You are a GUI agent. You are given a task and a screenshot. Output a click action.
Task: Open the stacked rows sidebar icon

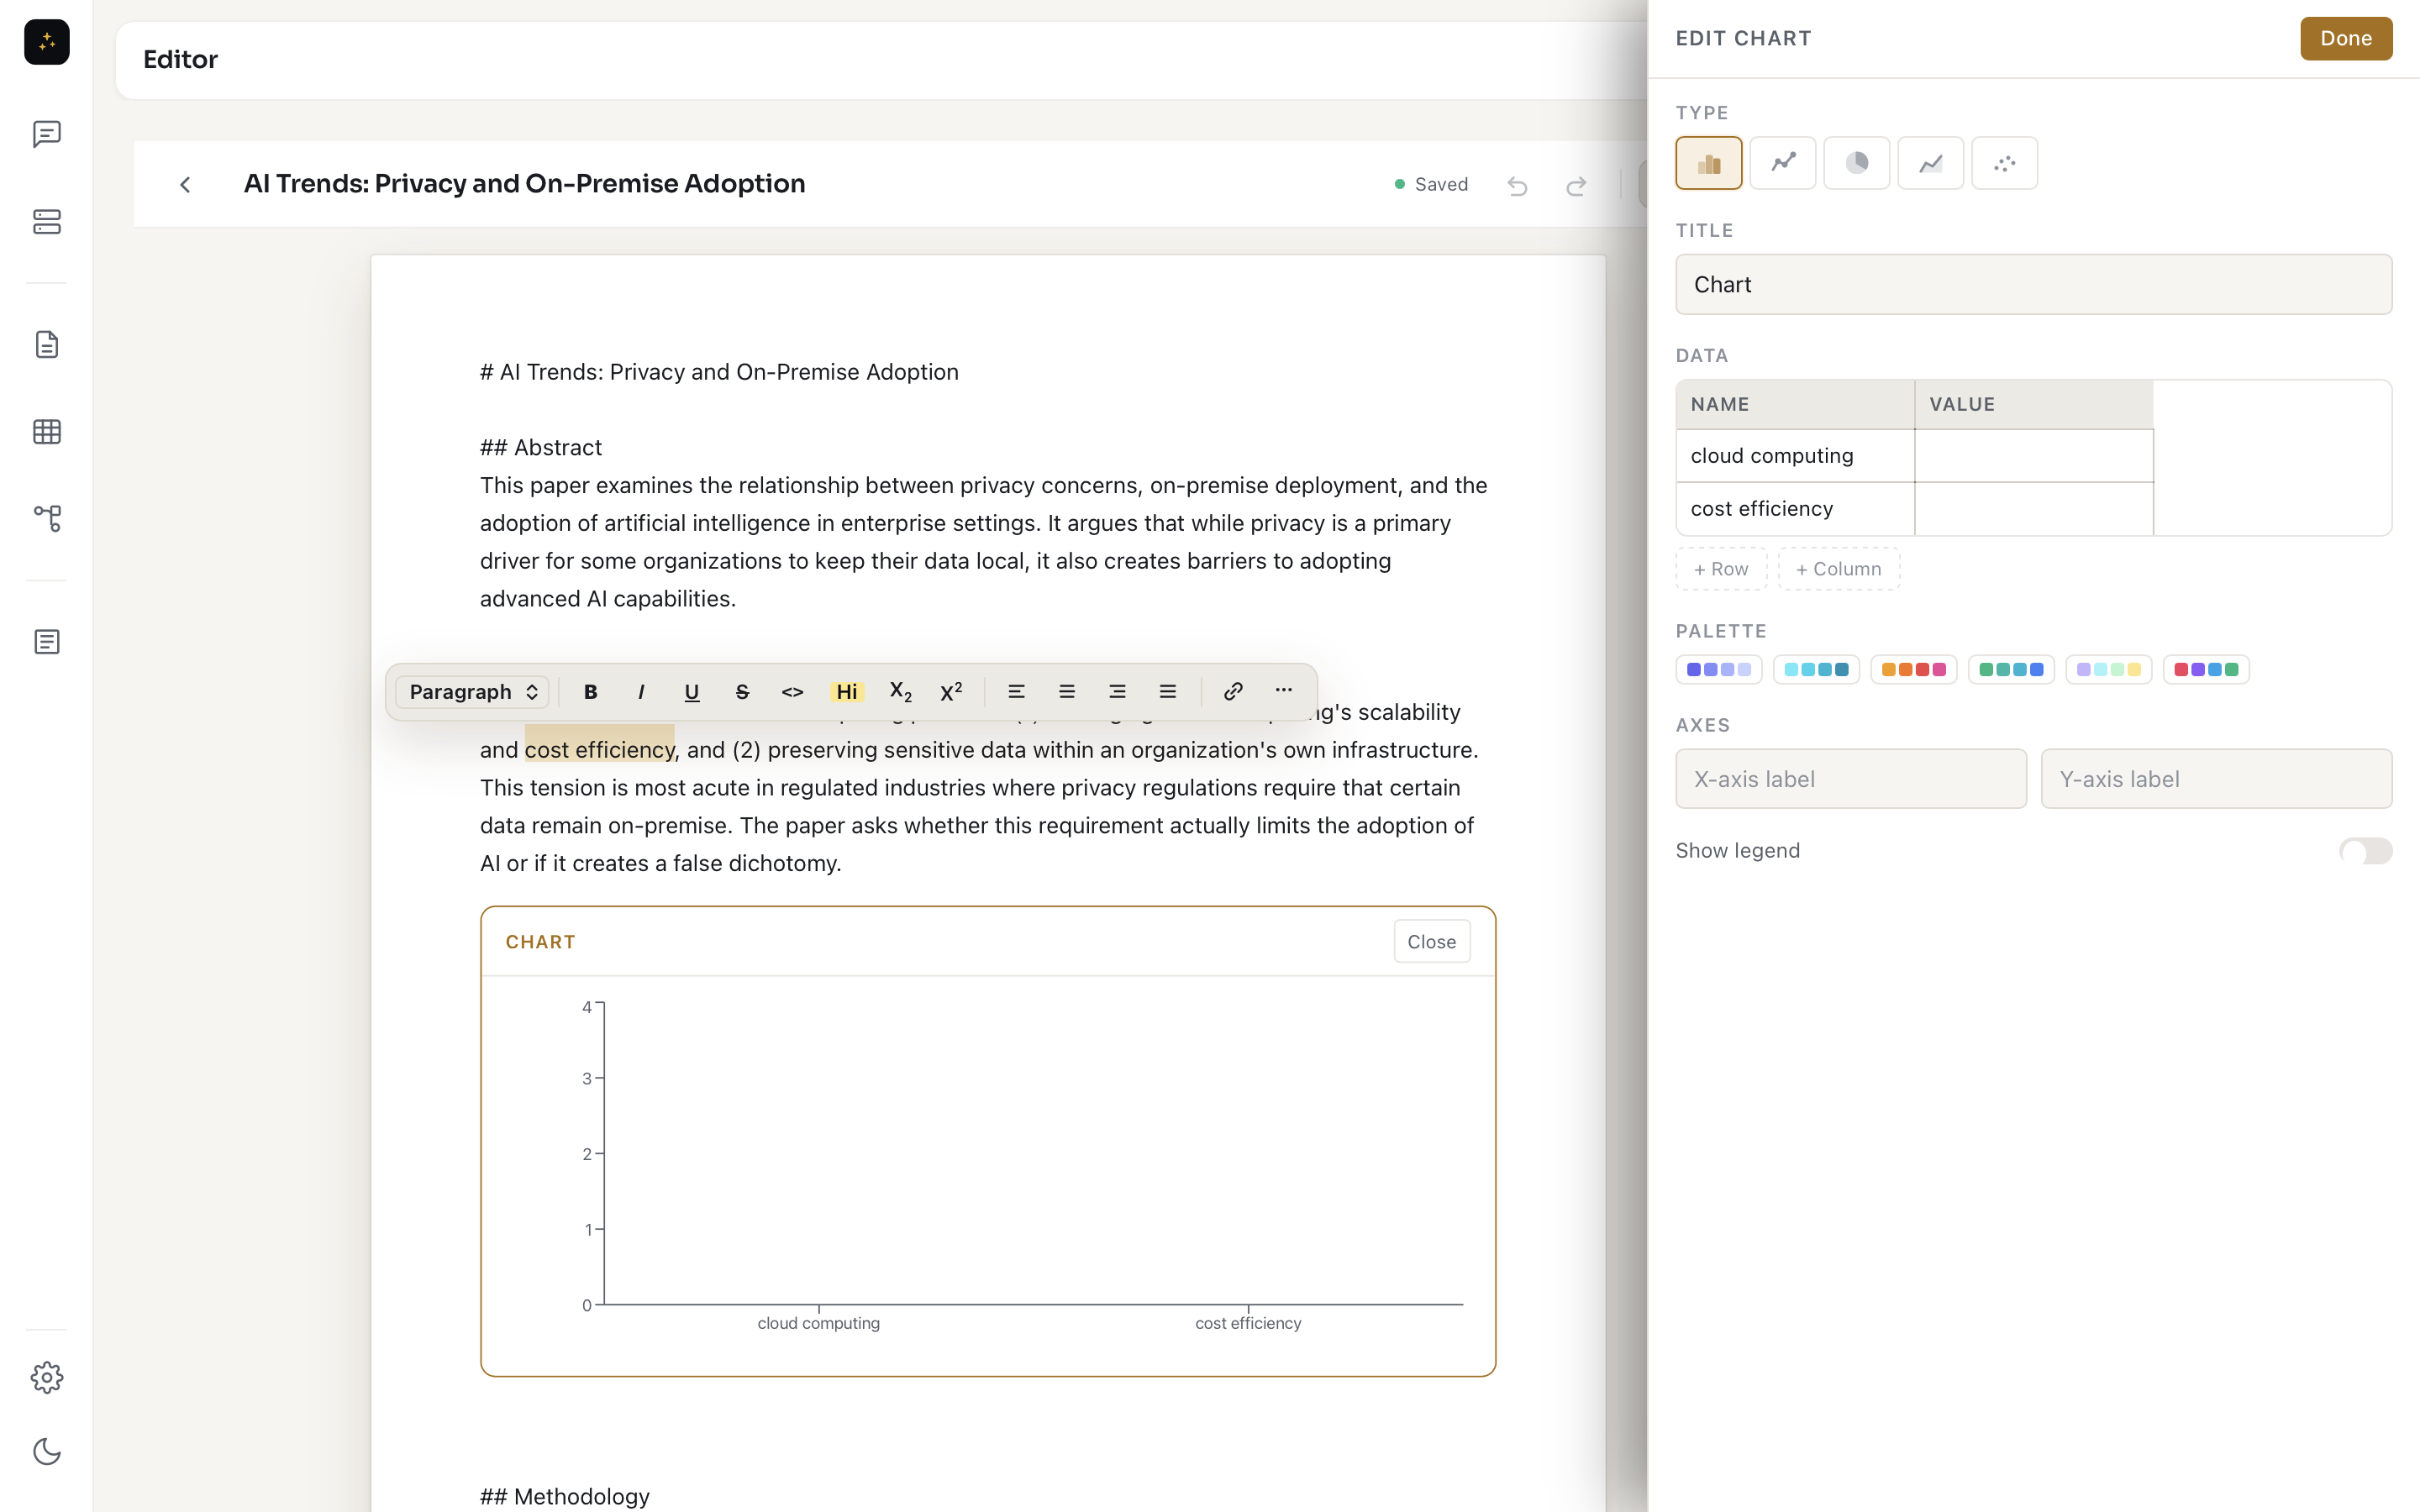(46, 221)
